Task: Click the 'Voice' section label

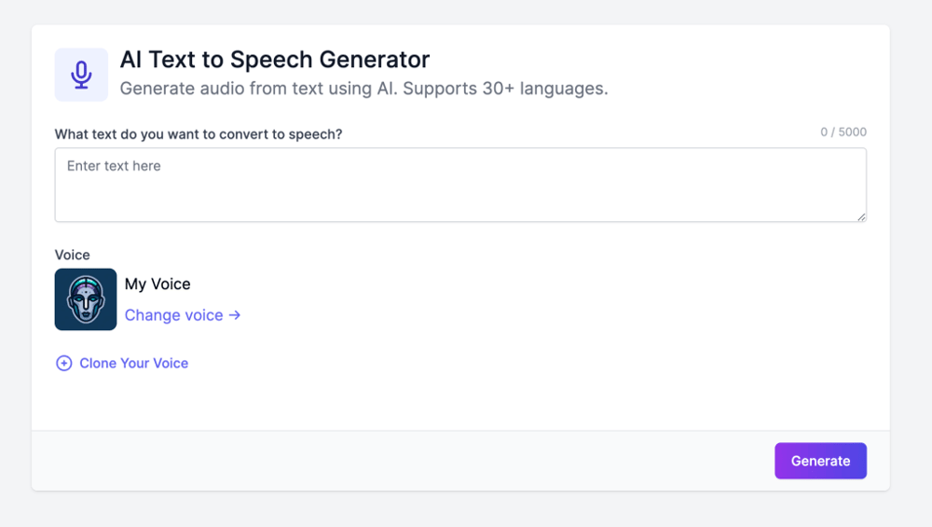Action: (73, 255)
